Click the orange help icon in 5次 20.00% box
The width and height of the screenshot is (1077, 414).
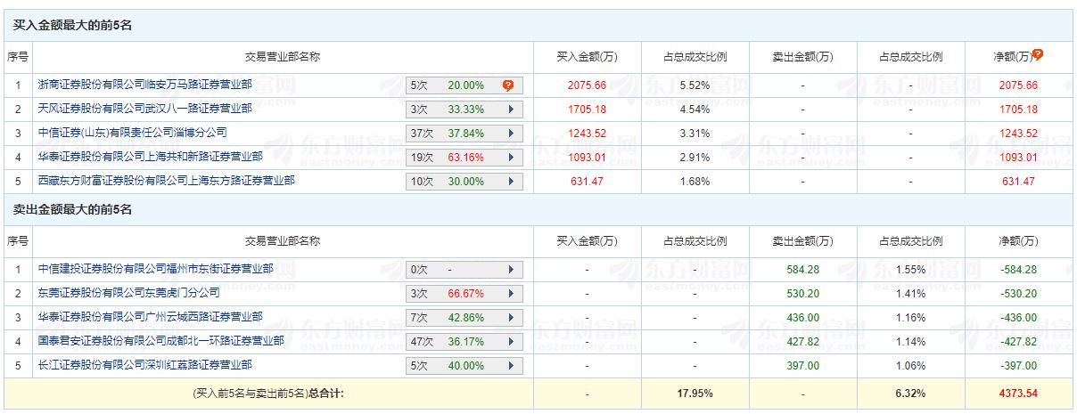(x=508, y=85)
